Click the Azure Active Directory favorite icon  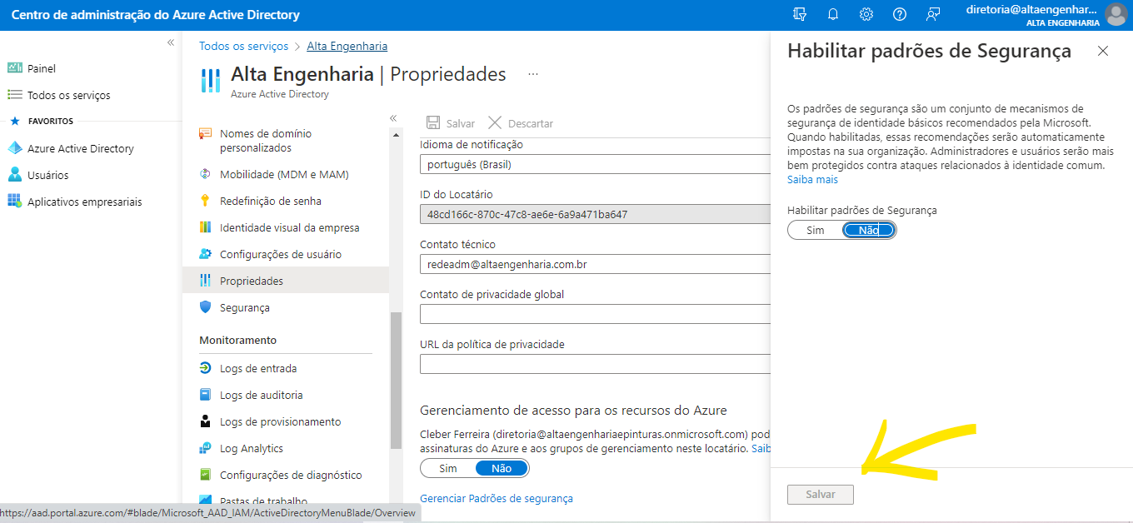point(14,148)
